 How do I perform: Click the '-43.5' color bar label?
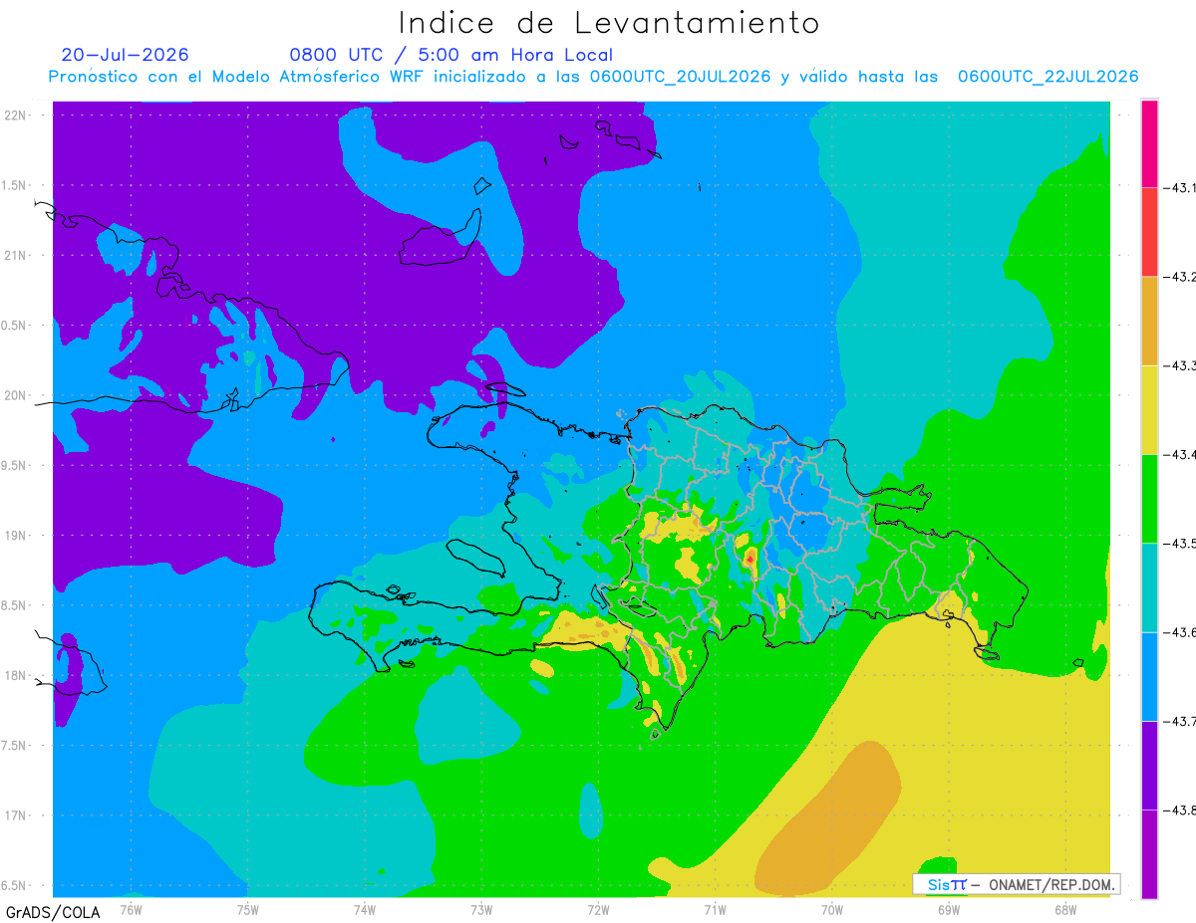1180,543
